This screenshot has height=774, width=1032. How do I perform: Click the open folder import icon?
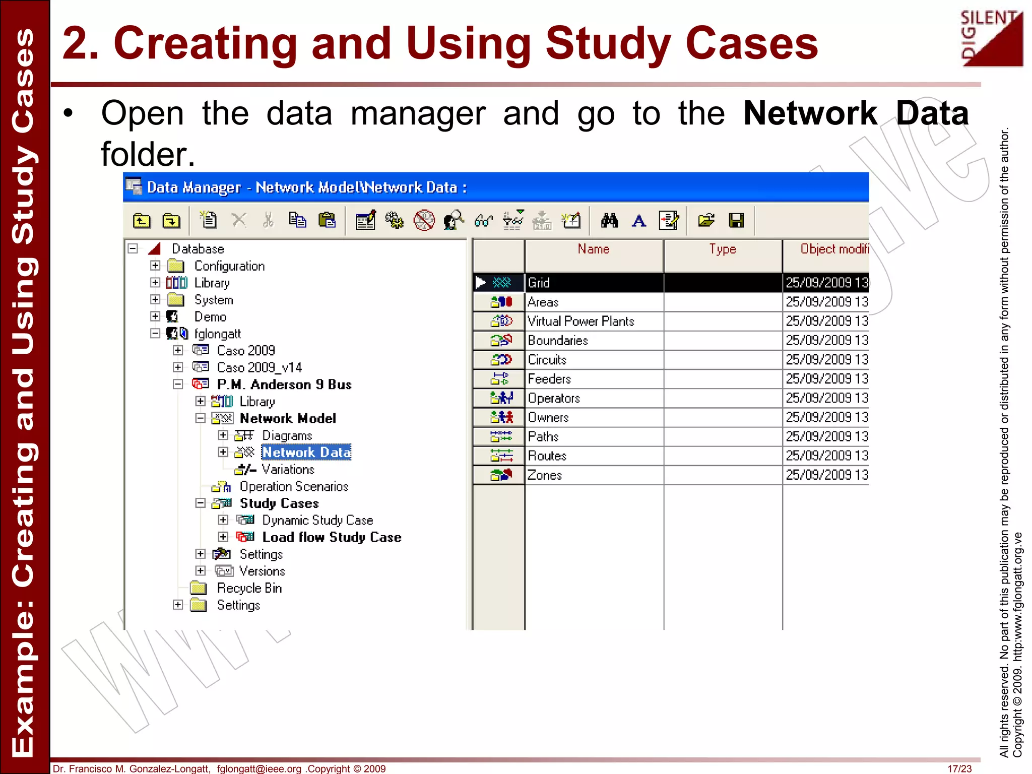pyautogui.click(x=706, y=220)
